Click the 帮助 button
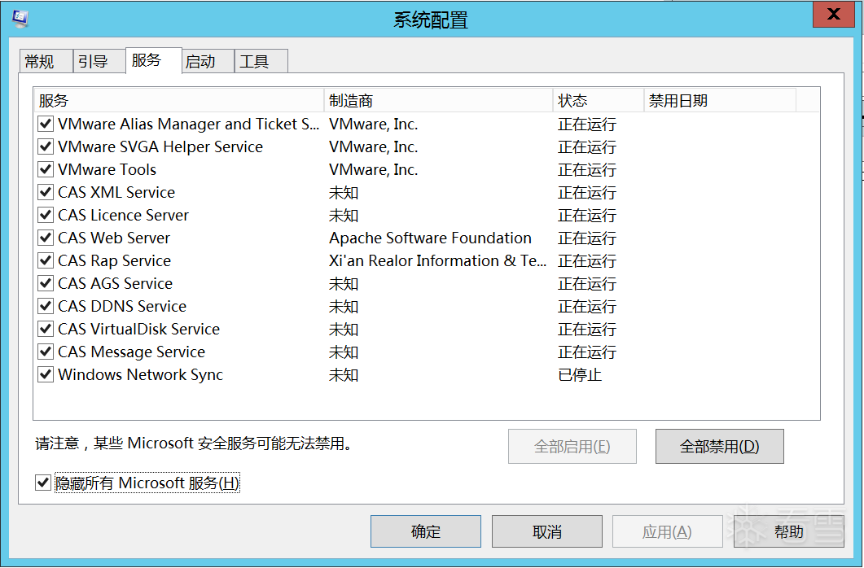Image resolution: width=864 pixels, height=568 pixels. tap(788, 532)
